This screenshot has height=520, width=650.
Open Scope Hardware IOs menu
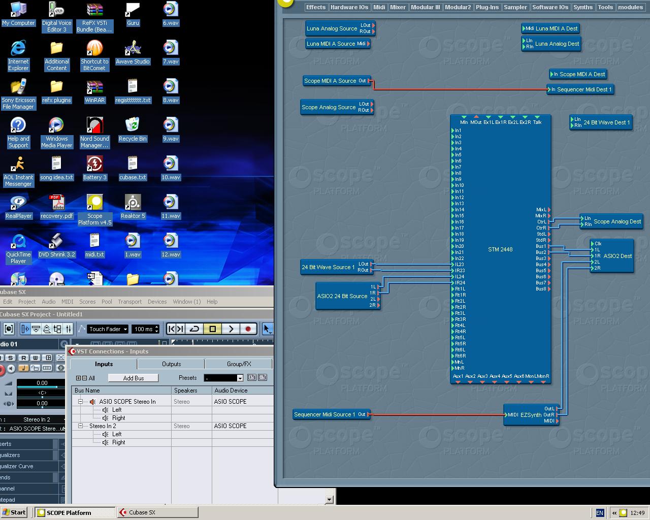(349, 7)
